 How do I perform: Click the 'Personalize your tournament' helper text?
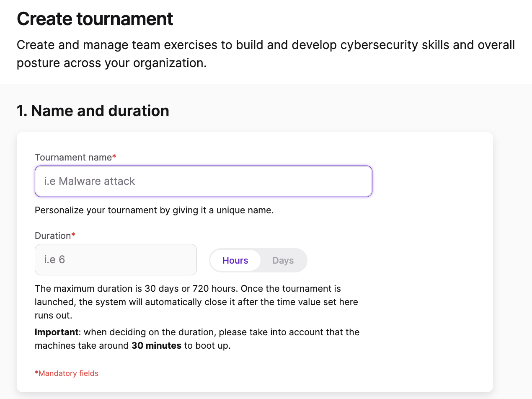(x=154, y=210)
